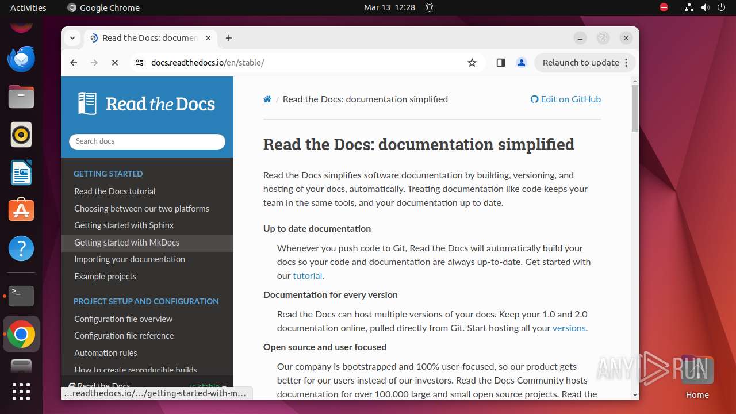
Task: Stop loading the page
Action: click(115, 63)
